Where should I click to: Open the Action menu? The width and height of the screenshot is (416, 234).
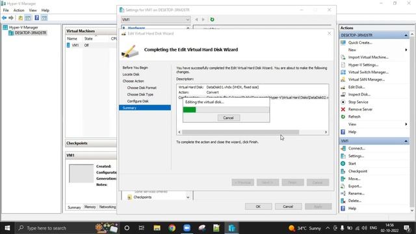tap(19, 10)
